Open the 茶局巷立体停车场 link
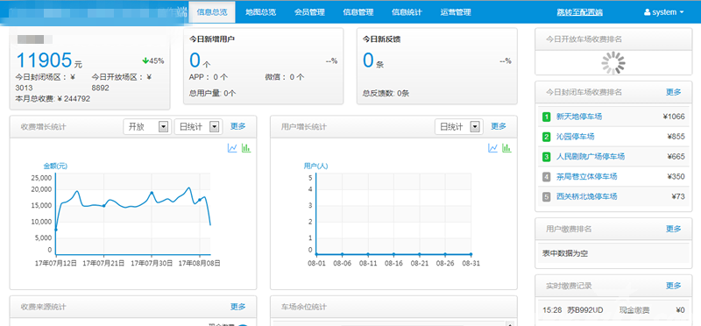Viewport: 701px width, 326px height. point(586,177)
